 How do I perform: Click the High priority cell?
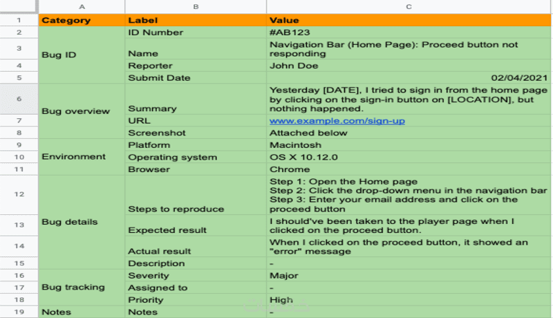409,299
